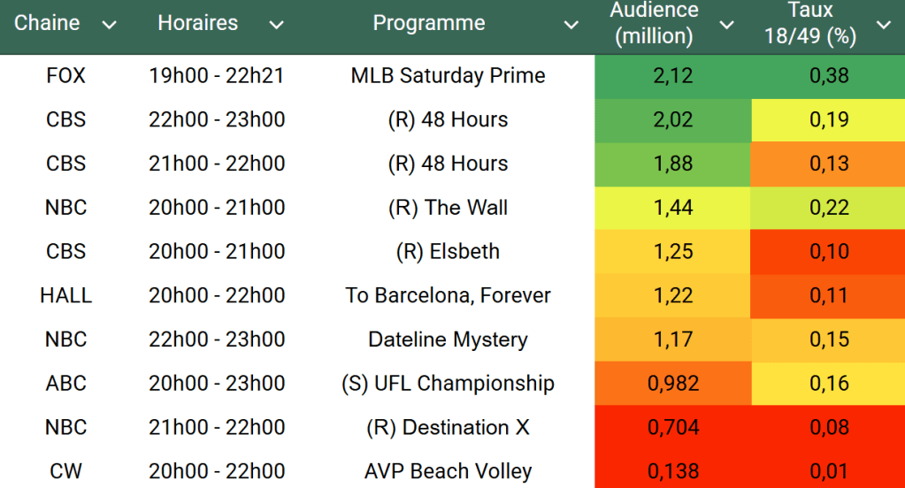Viewport: 905px width, 488px height.
Task: Click the AVP Beach Volley row
Action: 448,471
